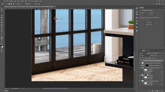165x92 pixels.
Task: Hide the layer with black mask thumbnail
Action: (x=140, y=65)
